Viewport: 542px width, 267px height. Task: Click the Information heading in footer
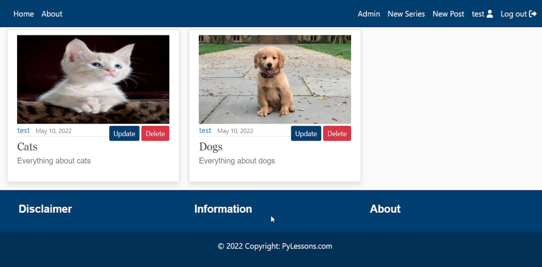223,209
